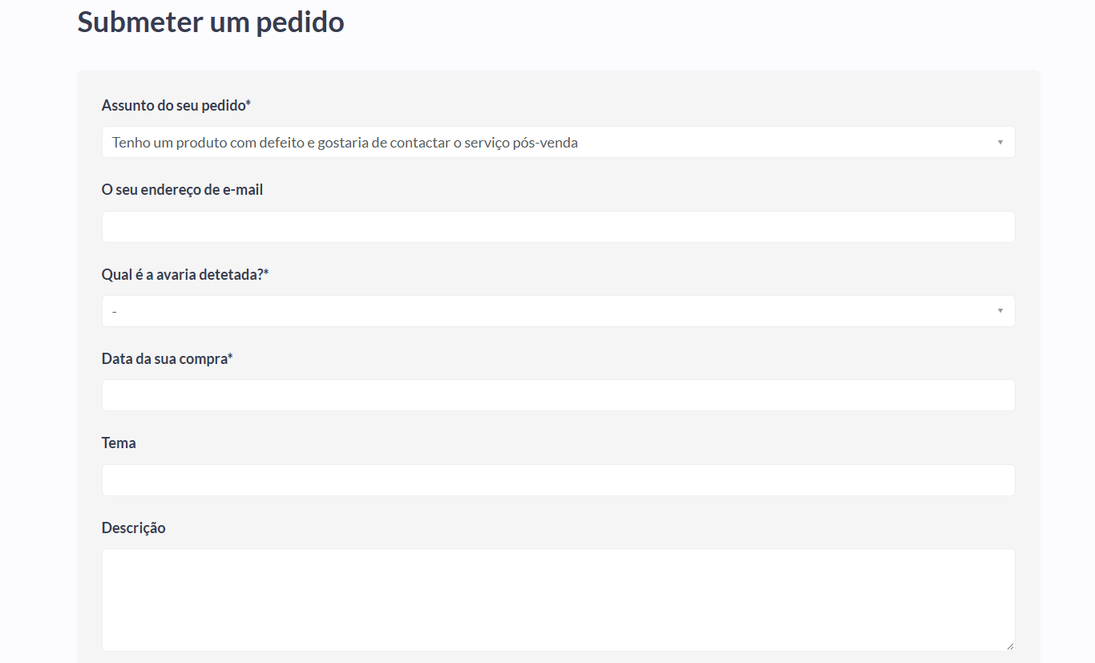Click into the 'Data da sua compra' field
Image resolution: width=1095 pixels, height=663 pixels.
pyautogui.click(x=558, y=395)
